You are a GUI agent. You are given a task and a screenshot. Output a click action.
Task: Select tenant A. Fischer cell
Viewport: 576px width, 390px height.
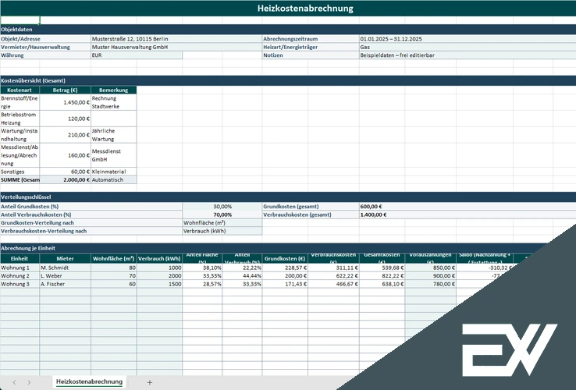[x=65, y=284]
